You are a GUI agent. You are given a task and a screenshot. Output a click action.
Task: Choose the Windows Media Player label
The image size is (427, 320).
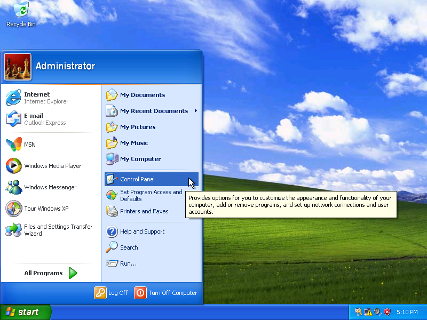click(52, 166)
